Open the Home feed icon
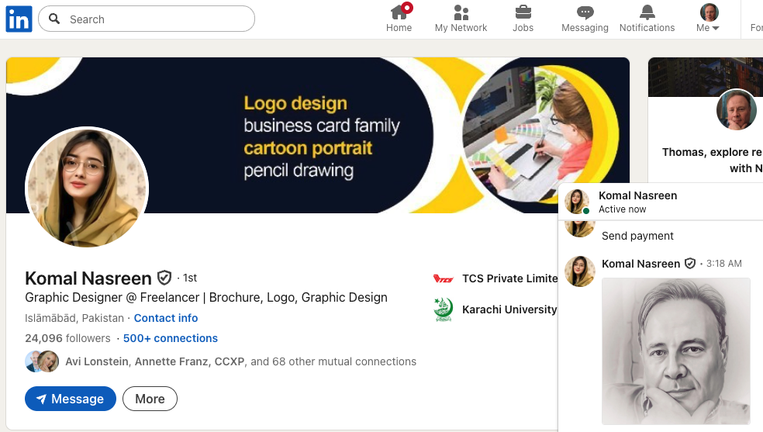Image resolution: width=763 pixels, height=432 pixels. pyautogui.click(x=399, y=13)
